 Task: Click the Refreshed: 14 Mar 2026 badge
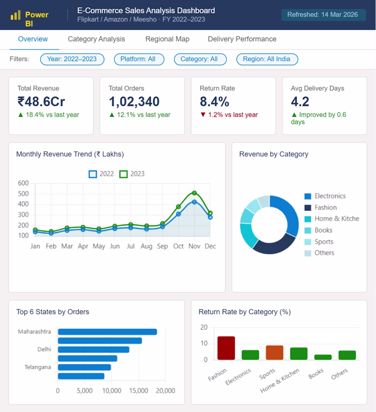324,15
